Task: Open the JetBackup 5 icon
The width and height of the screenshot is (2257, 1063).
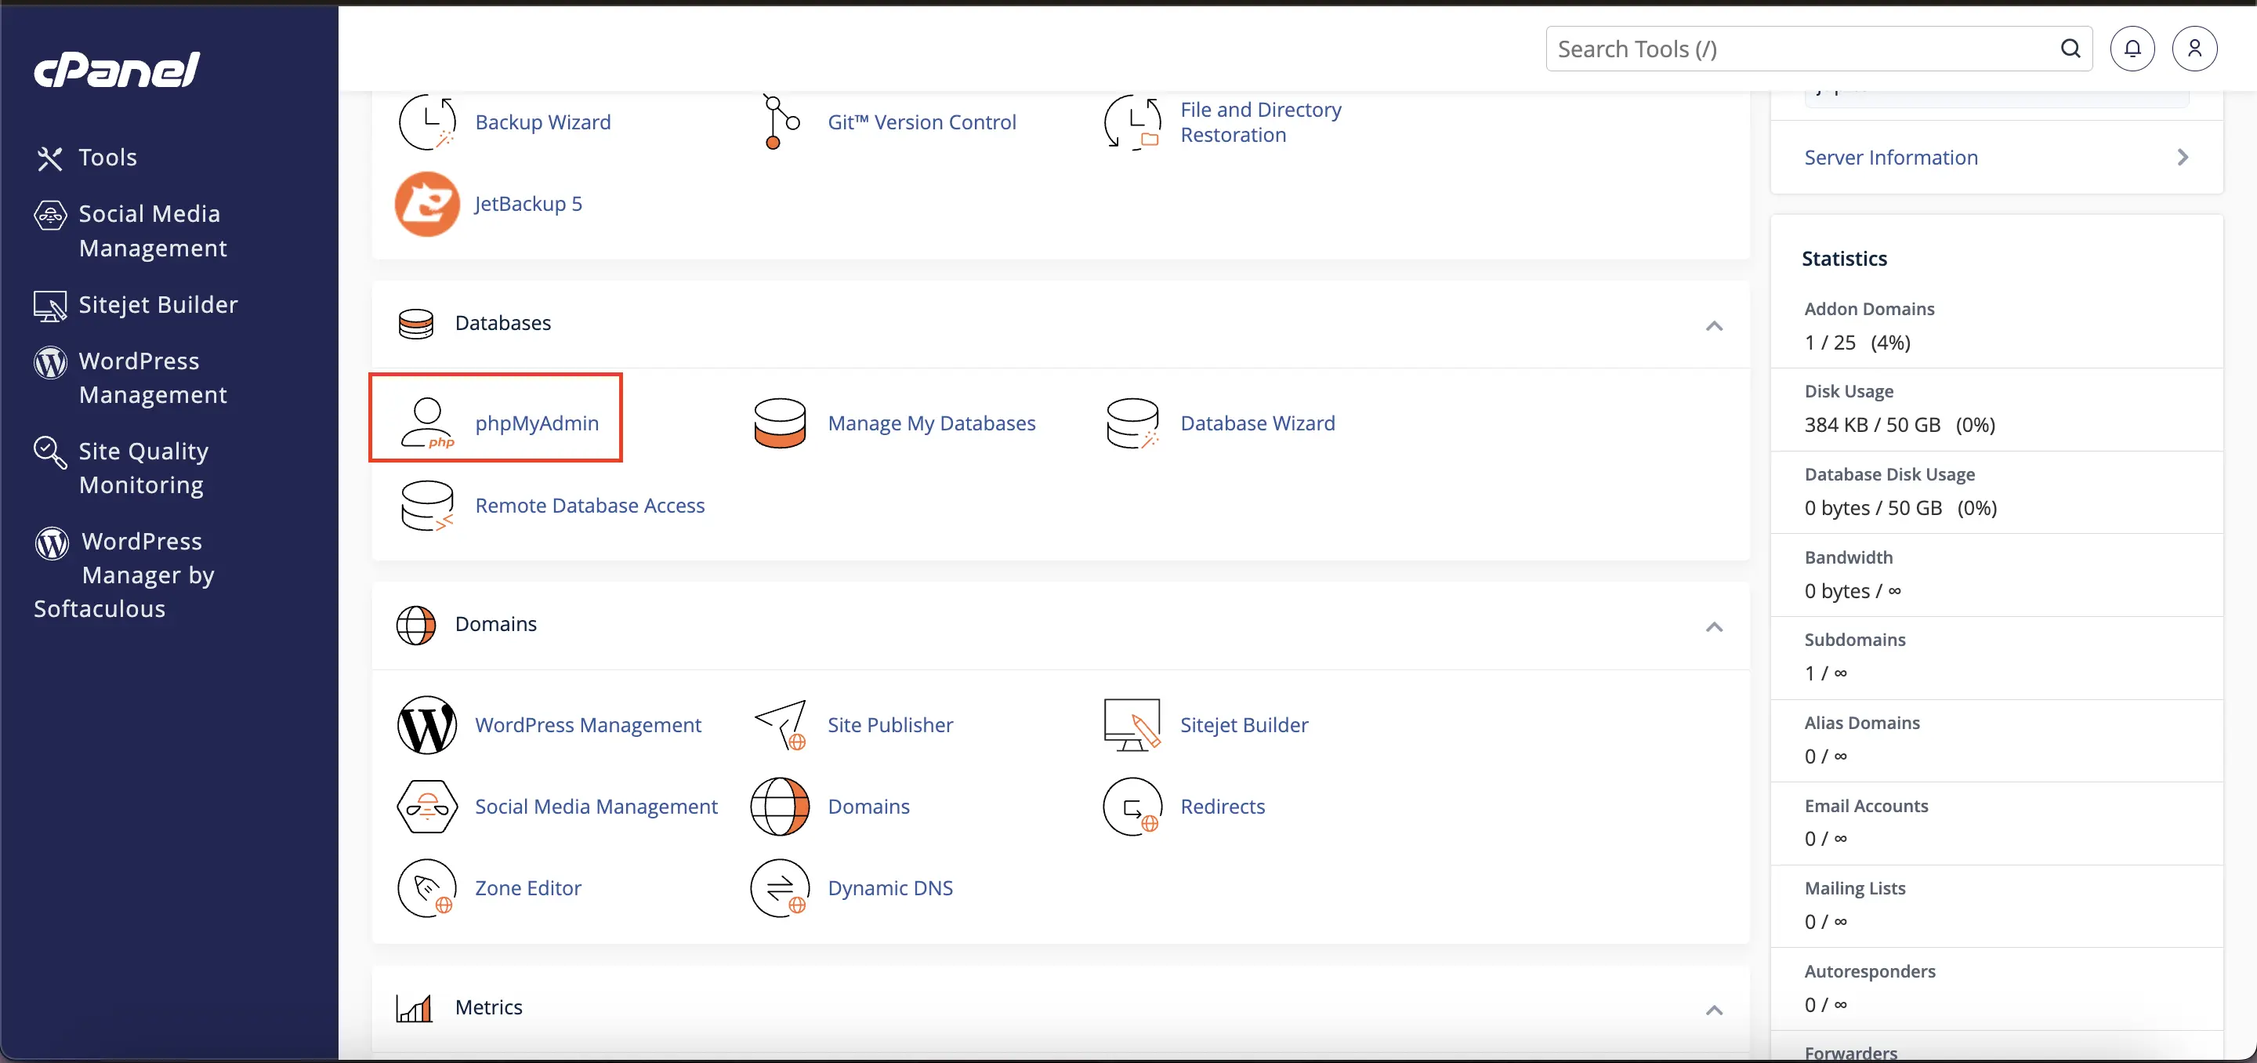Action: tap(428, 203)
